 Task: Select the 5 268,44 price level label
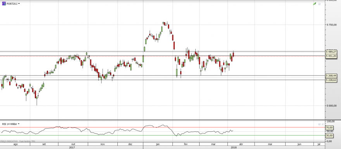click(331, 75)
